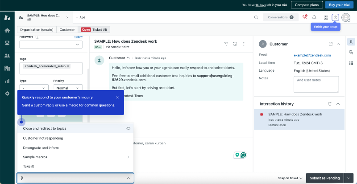The image size is (357, 184).
Task: Refresh the Interaction history
Action: [329, 104]
